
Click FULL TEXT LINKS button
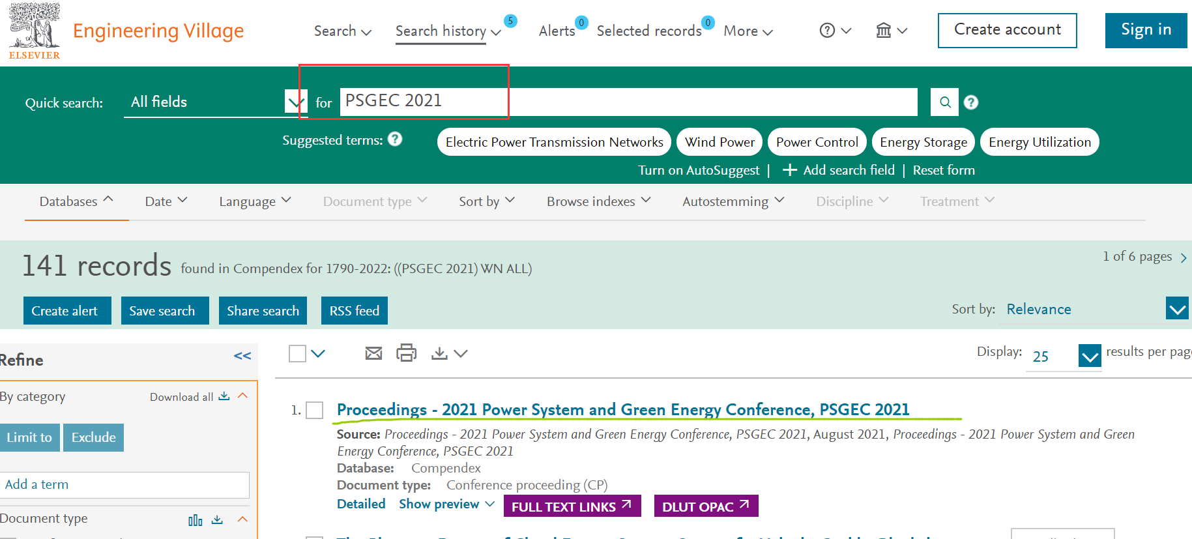coord(572,506)
